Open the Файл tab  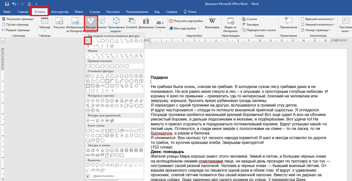tap(7, 12)
